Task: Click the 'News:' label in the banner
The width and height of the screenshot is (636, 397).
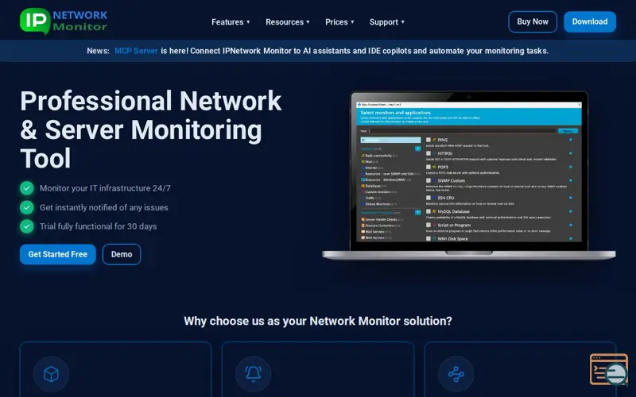Action: pyautogui.click(x=98, y=51)
